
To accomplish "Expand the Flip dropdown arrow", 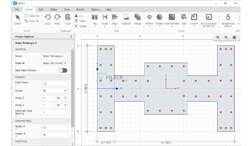I will 95,27.
